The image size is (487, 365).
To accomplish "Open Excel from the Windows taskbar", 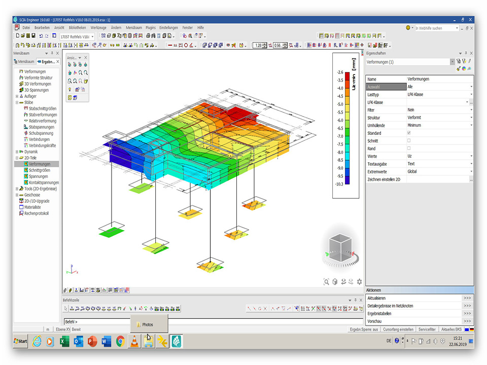I will click(x=64, y=341).
